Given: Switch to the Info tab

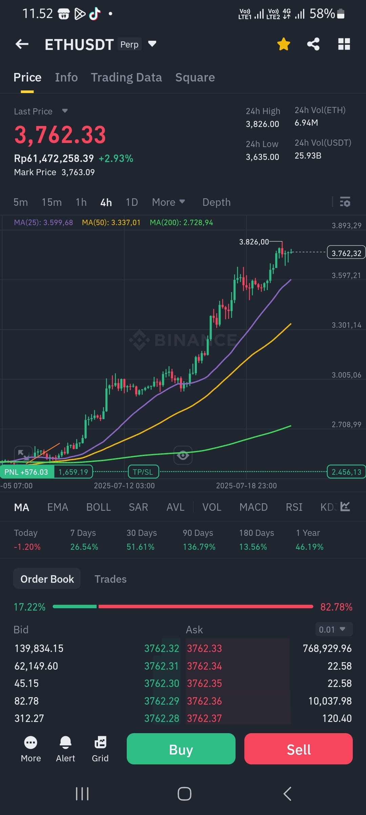Looking at the screenshot, I should click(x=66, y=77).
